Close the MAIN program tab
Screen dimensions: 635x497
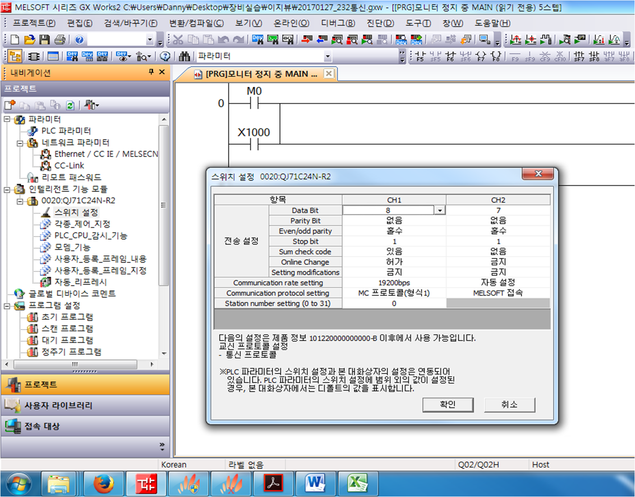tap(328, 73)
